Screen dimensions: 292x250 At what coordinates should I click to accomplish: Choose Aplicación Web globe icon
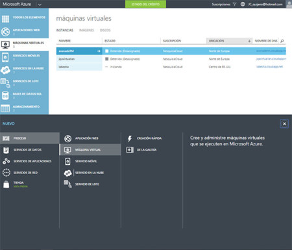[x=67, y=138]
